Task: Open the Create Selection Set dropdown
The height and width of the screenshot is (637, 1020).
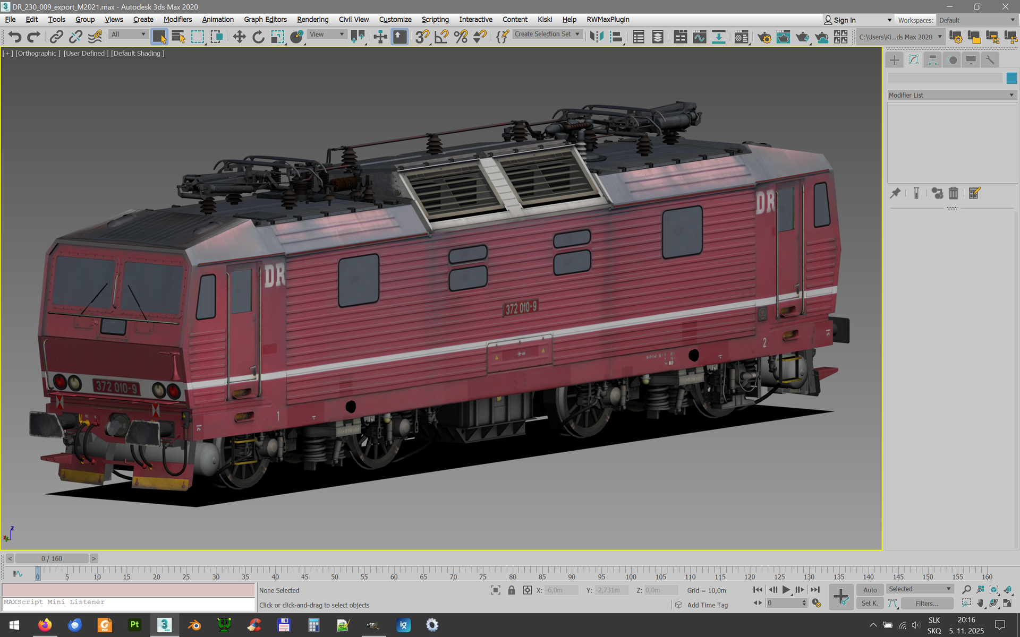Action: (547, 34)
